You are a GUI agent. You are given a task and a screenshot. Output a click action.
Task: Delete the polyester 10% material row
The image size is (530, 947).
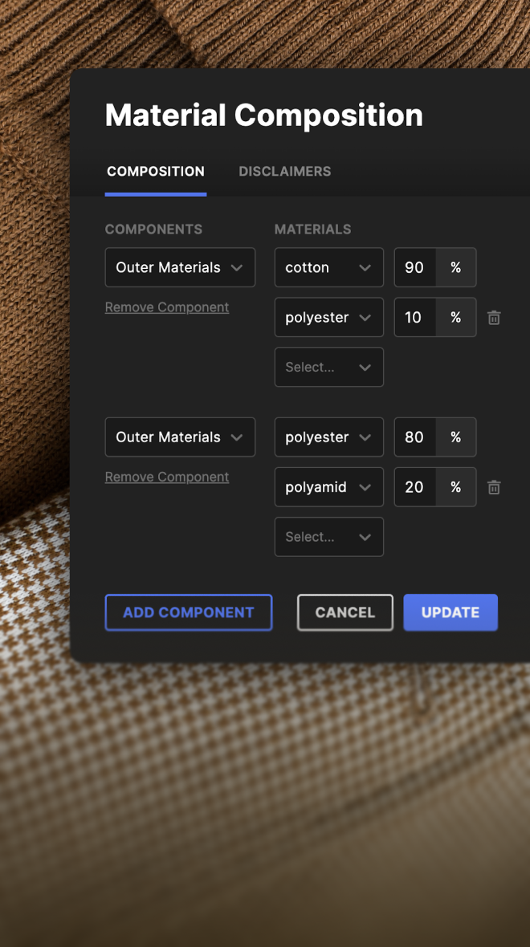(494, 318)
